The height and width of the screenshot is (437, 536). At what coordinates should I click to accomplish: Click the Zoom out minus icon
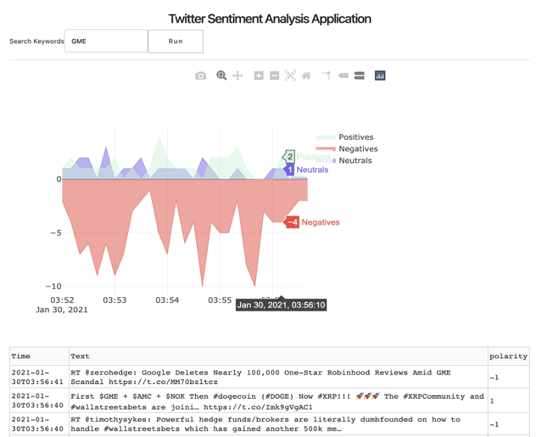tap(275, 76)
